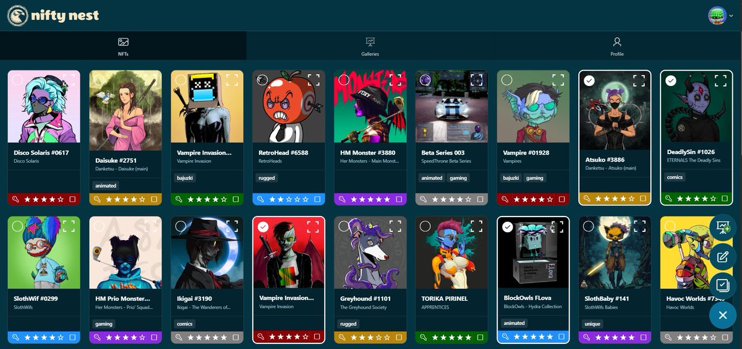Screen dimensions: 742x349
Task: Rate Disco Solaris #0617 five stars
Action: [61, 199]
